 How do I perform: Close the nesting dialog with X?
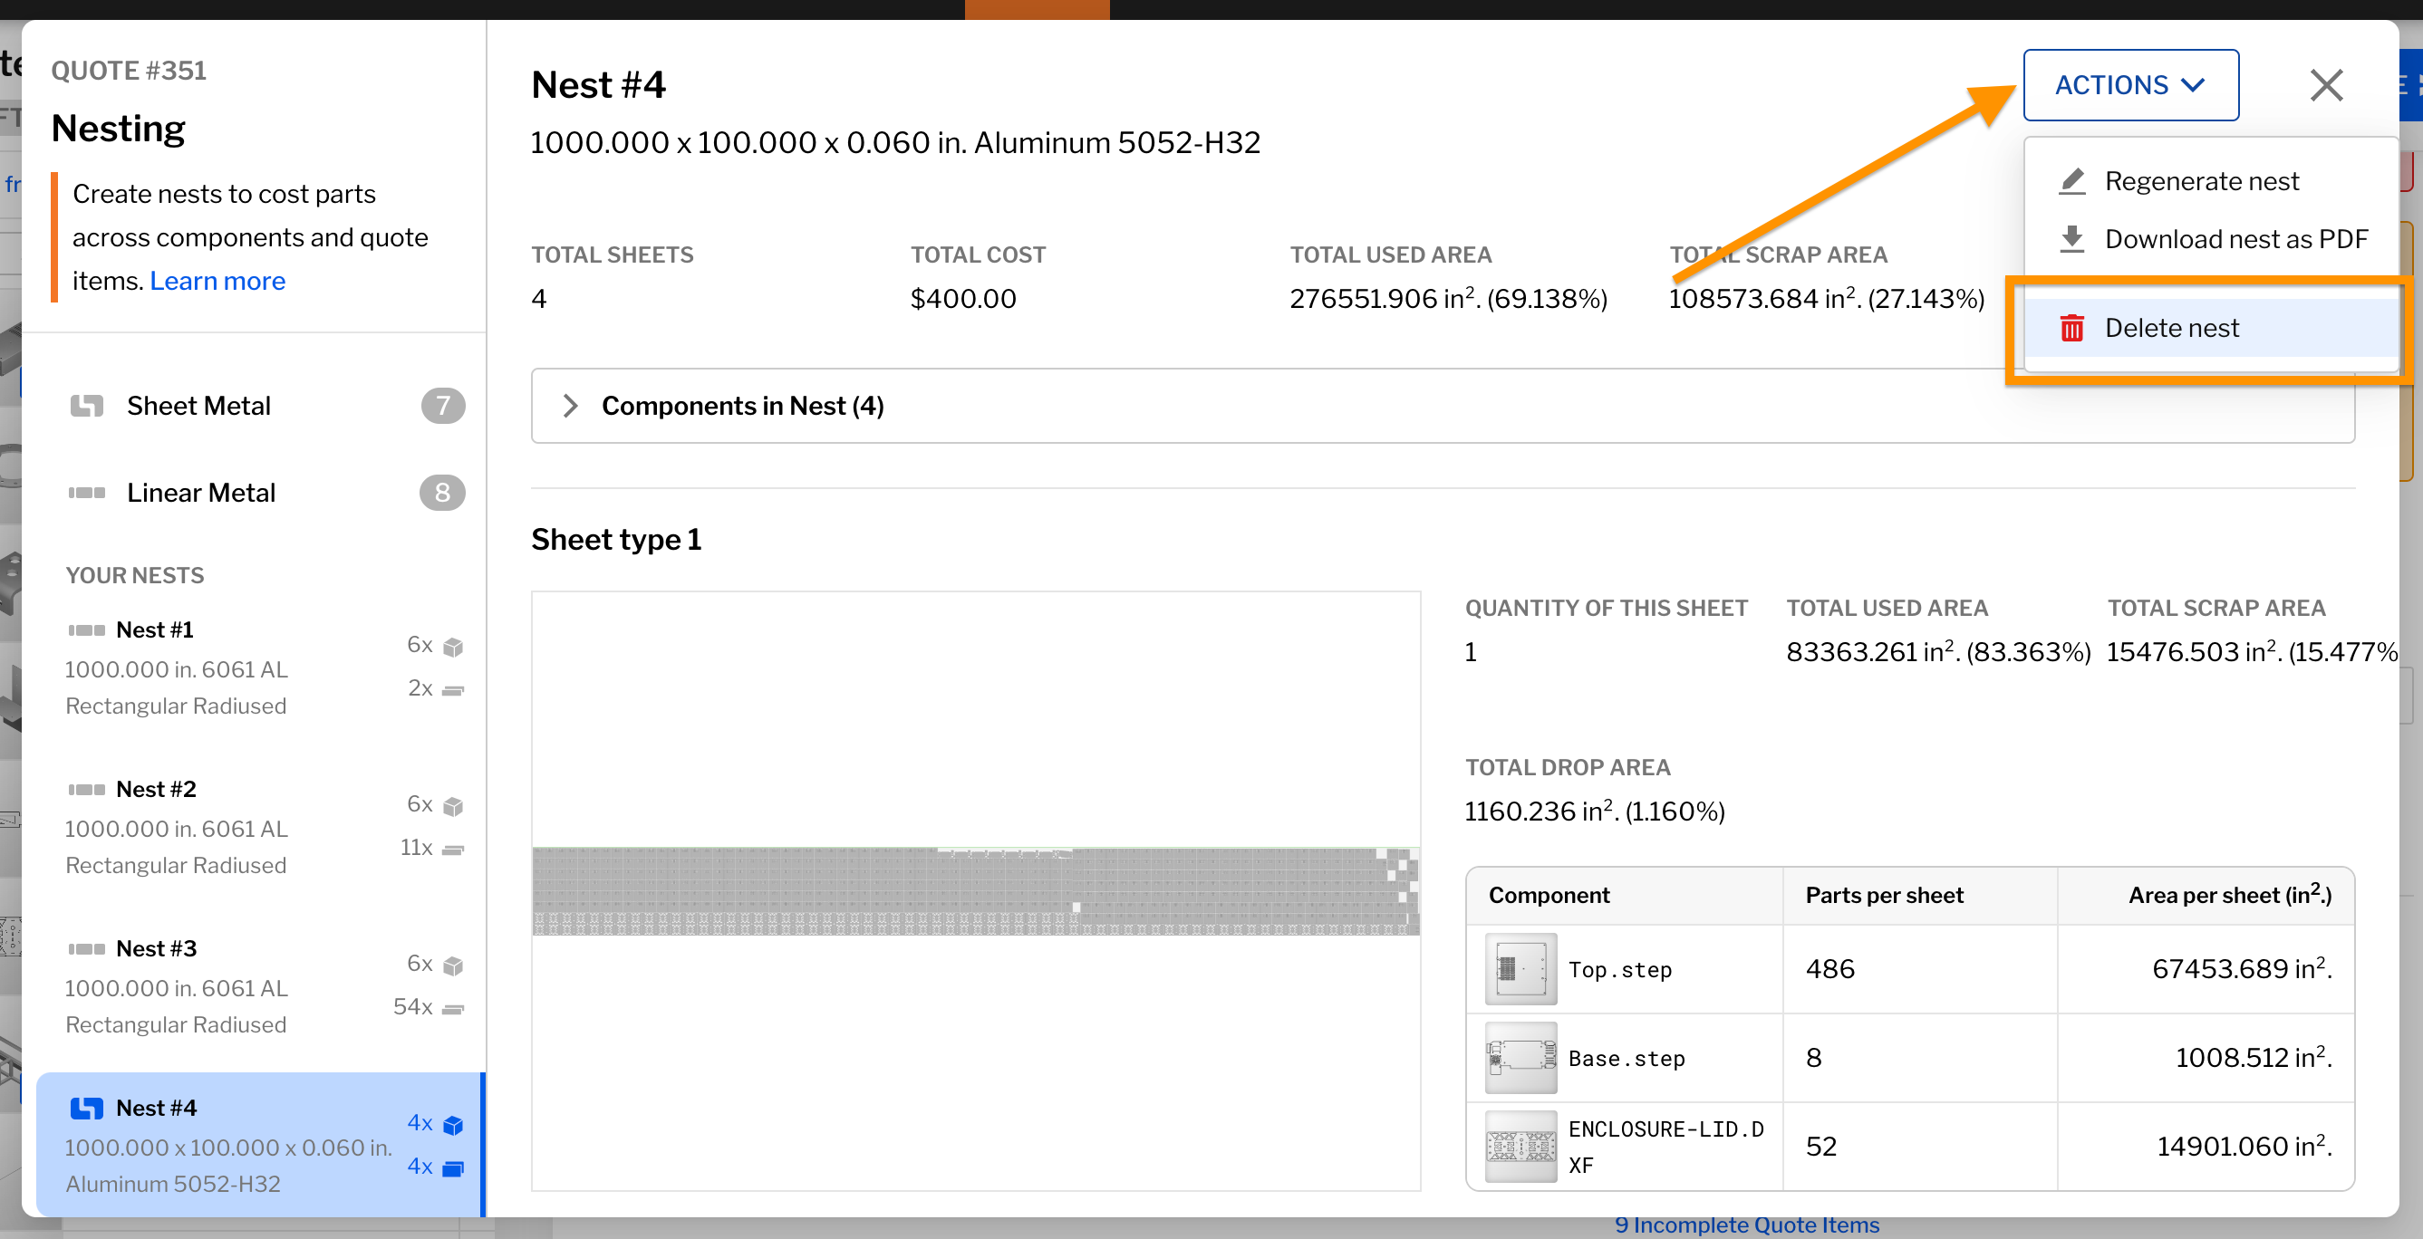[x=2325, y=85]
